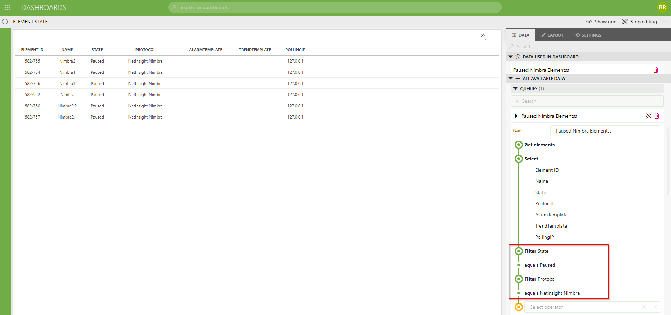
Task: Click the orange new operator node
Action: tap(519, 307)
